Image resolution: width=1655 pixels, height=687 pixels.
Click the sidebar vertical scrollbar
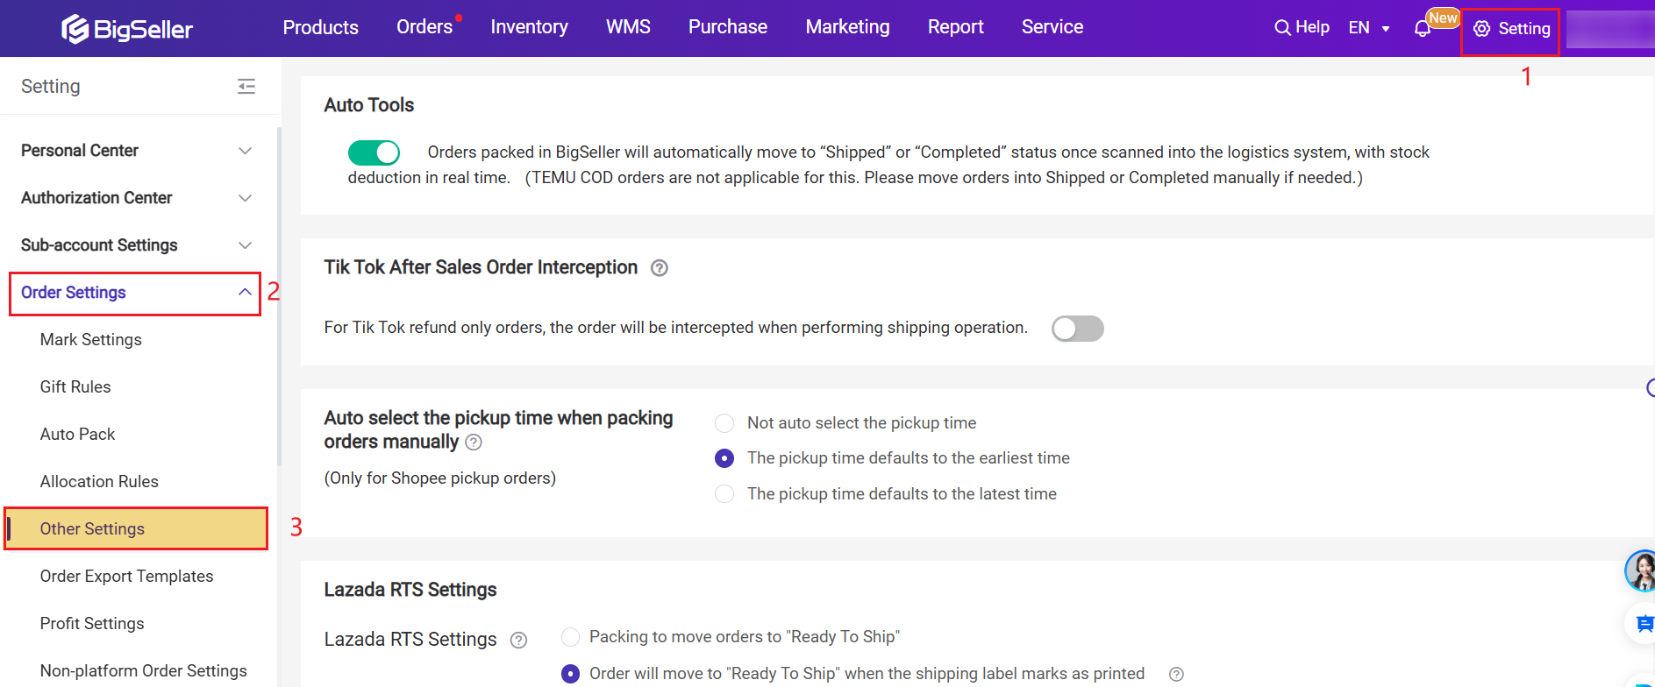[x=279, y=298]
